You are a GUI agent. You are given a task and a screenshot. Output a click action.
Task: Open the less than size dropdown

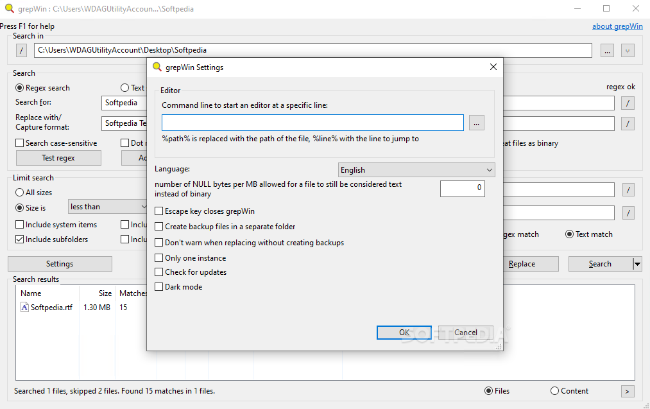[108, 207]
